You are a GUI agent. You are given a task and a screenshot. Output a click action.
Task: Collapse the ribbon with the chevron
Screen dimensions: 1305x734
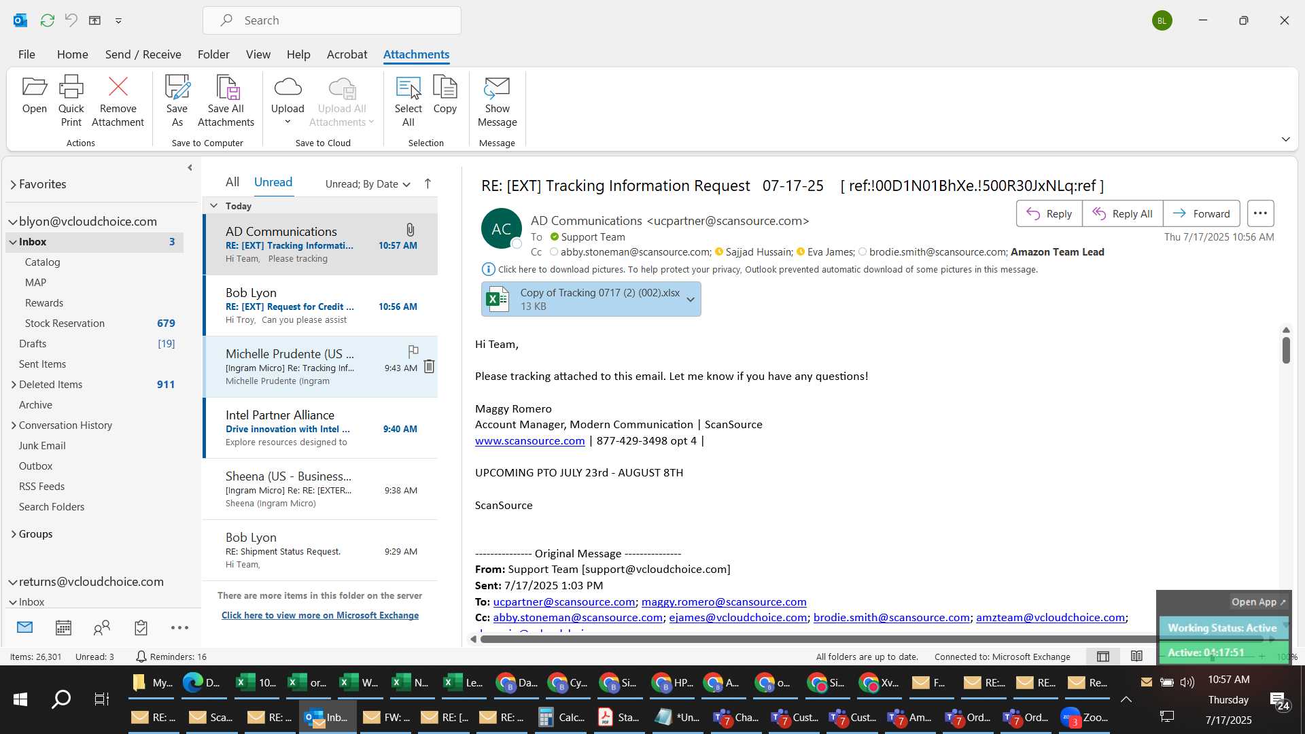pyautogui.click(x=1285, y=139)
